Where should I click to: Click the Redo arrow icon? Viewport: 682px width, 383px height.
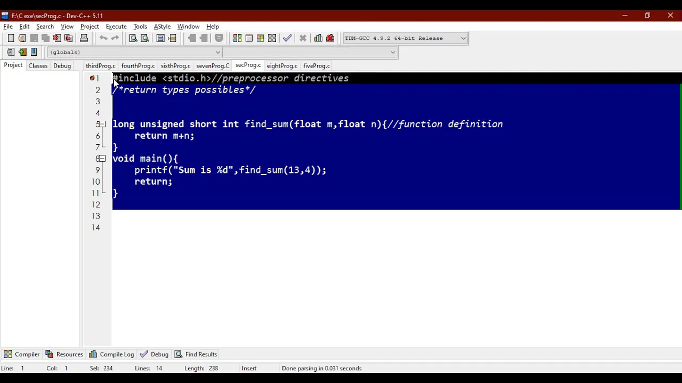pos(115,38)
